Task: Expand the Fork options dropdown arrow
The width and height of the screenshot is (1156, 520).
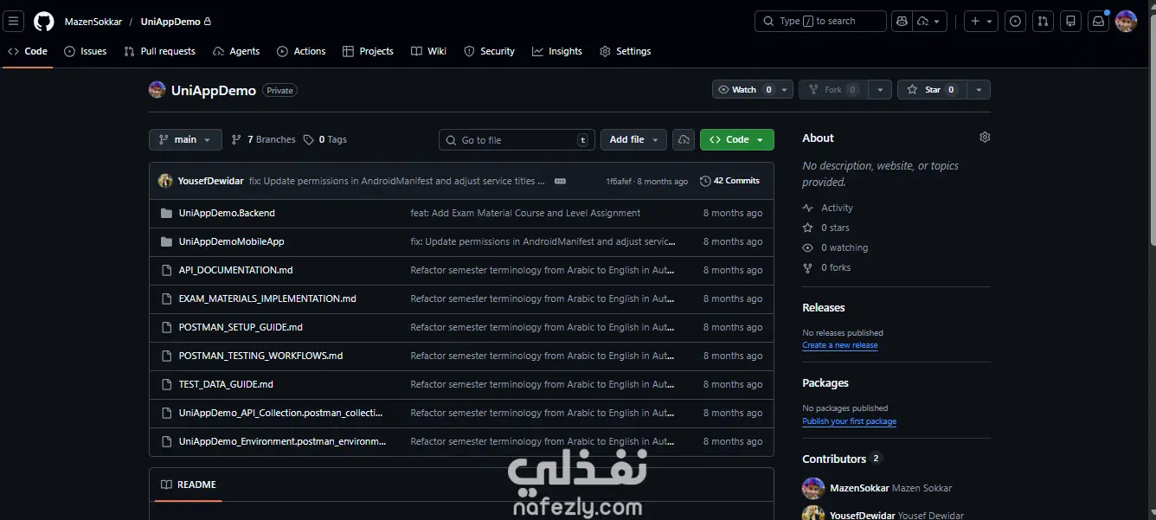Action: 880,90
